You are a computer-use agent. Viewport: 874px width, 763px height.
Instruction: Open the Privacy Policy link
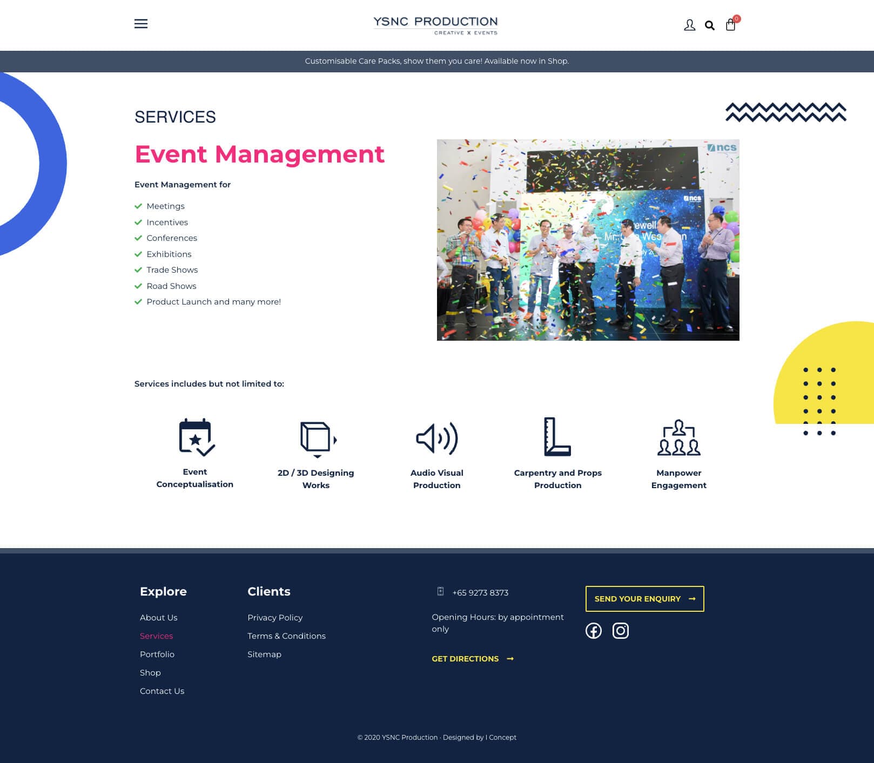[275, 618]
